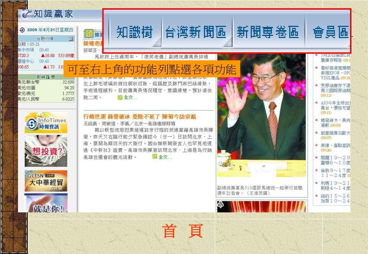Click the small icon on 台股行情 header

(x=71, y=39)
